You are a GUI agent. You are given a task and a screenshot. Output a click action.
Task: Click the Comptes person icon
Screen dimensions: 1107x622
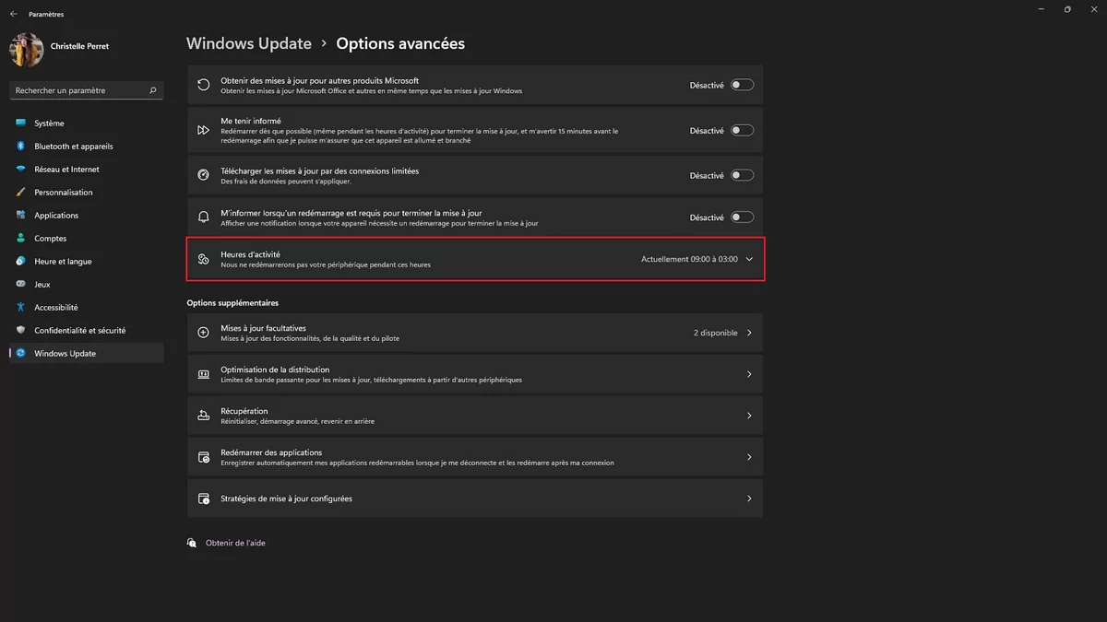coord(20,239)
